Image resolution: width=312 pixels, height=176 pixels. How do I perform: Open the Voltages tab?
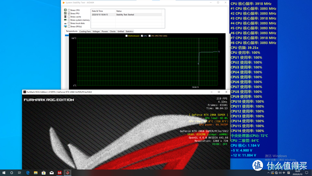coord(96,31)
